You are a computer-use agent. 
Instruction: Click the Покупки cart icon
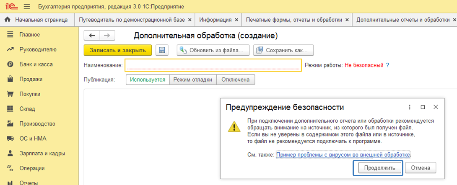click(x=10, y=94)
